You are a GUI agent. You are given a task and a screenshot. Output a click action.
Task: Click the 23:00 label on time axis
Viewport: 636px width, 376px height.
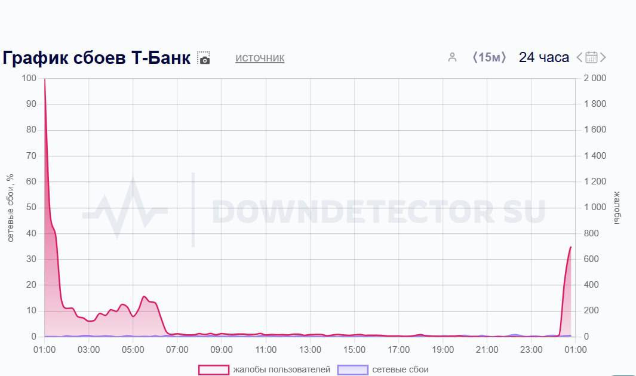tap(531, 350)
